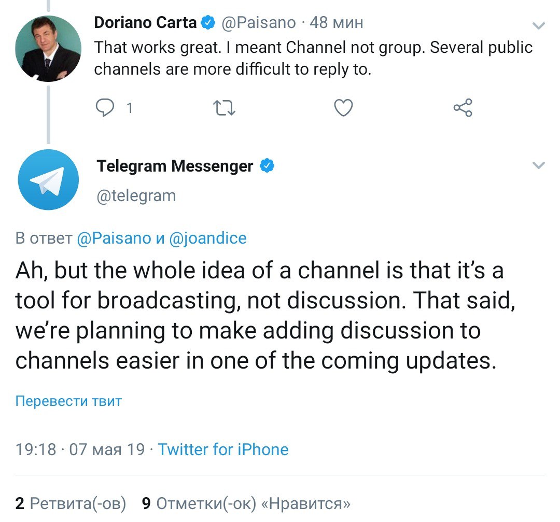View the 2 Ретвита(-ов) list
This screenshot has width=560, height=522.
[x=71, y=503]
